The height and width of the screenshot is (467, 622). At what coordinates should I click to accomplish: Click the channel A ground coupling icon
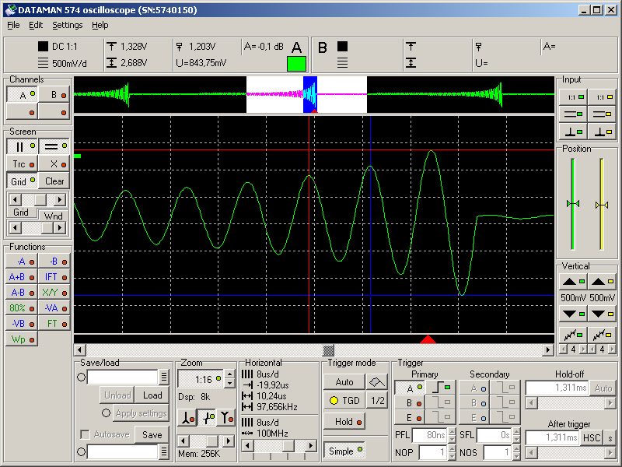(573, 131)
